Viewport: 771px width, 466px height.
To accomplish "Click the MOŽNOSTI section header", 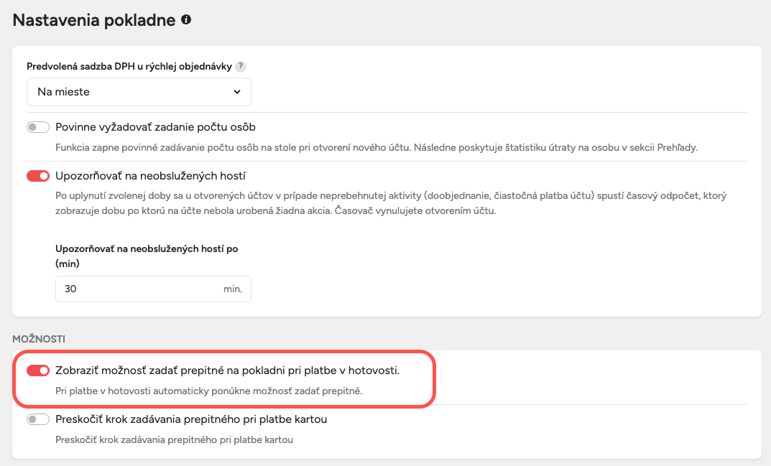I will click(x=38, y=337).
